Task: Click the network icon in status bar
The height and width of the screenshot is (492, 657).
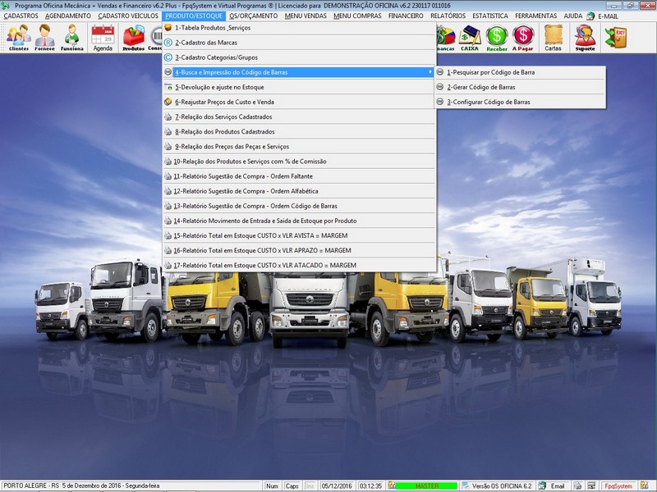Action: pyautogui.click(x=591, y=485)
